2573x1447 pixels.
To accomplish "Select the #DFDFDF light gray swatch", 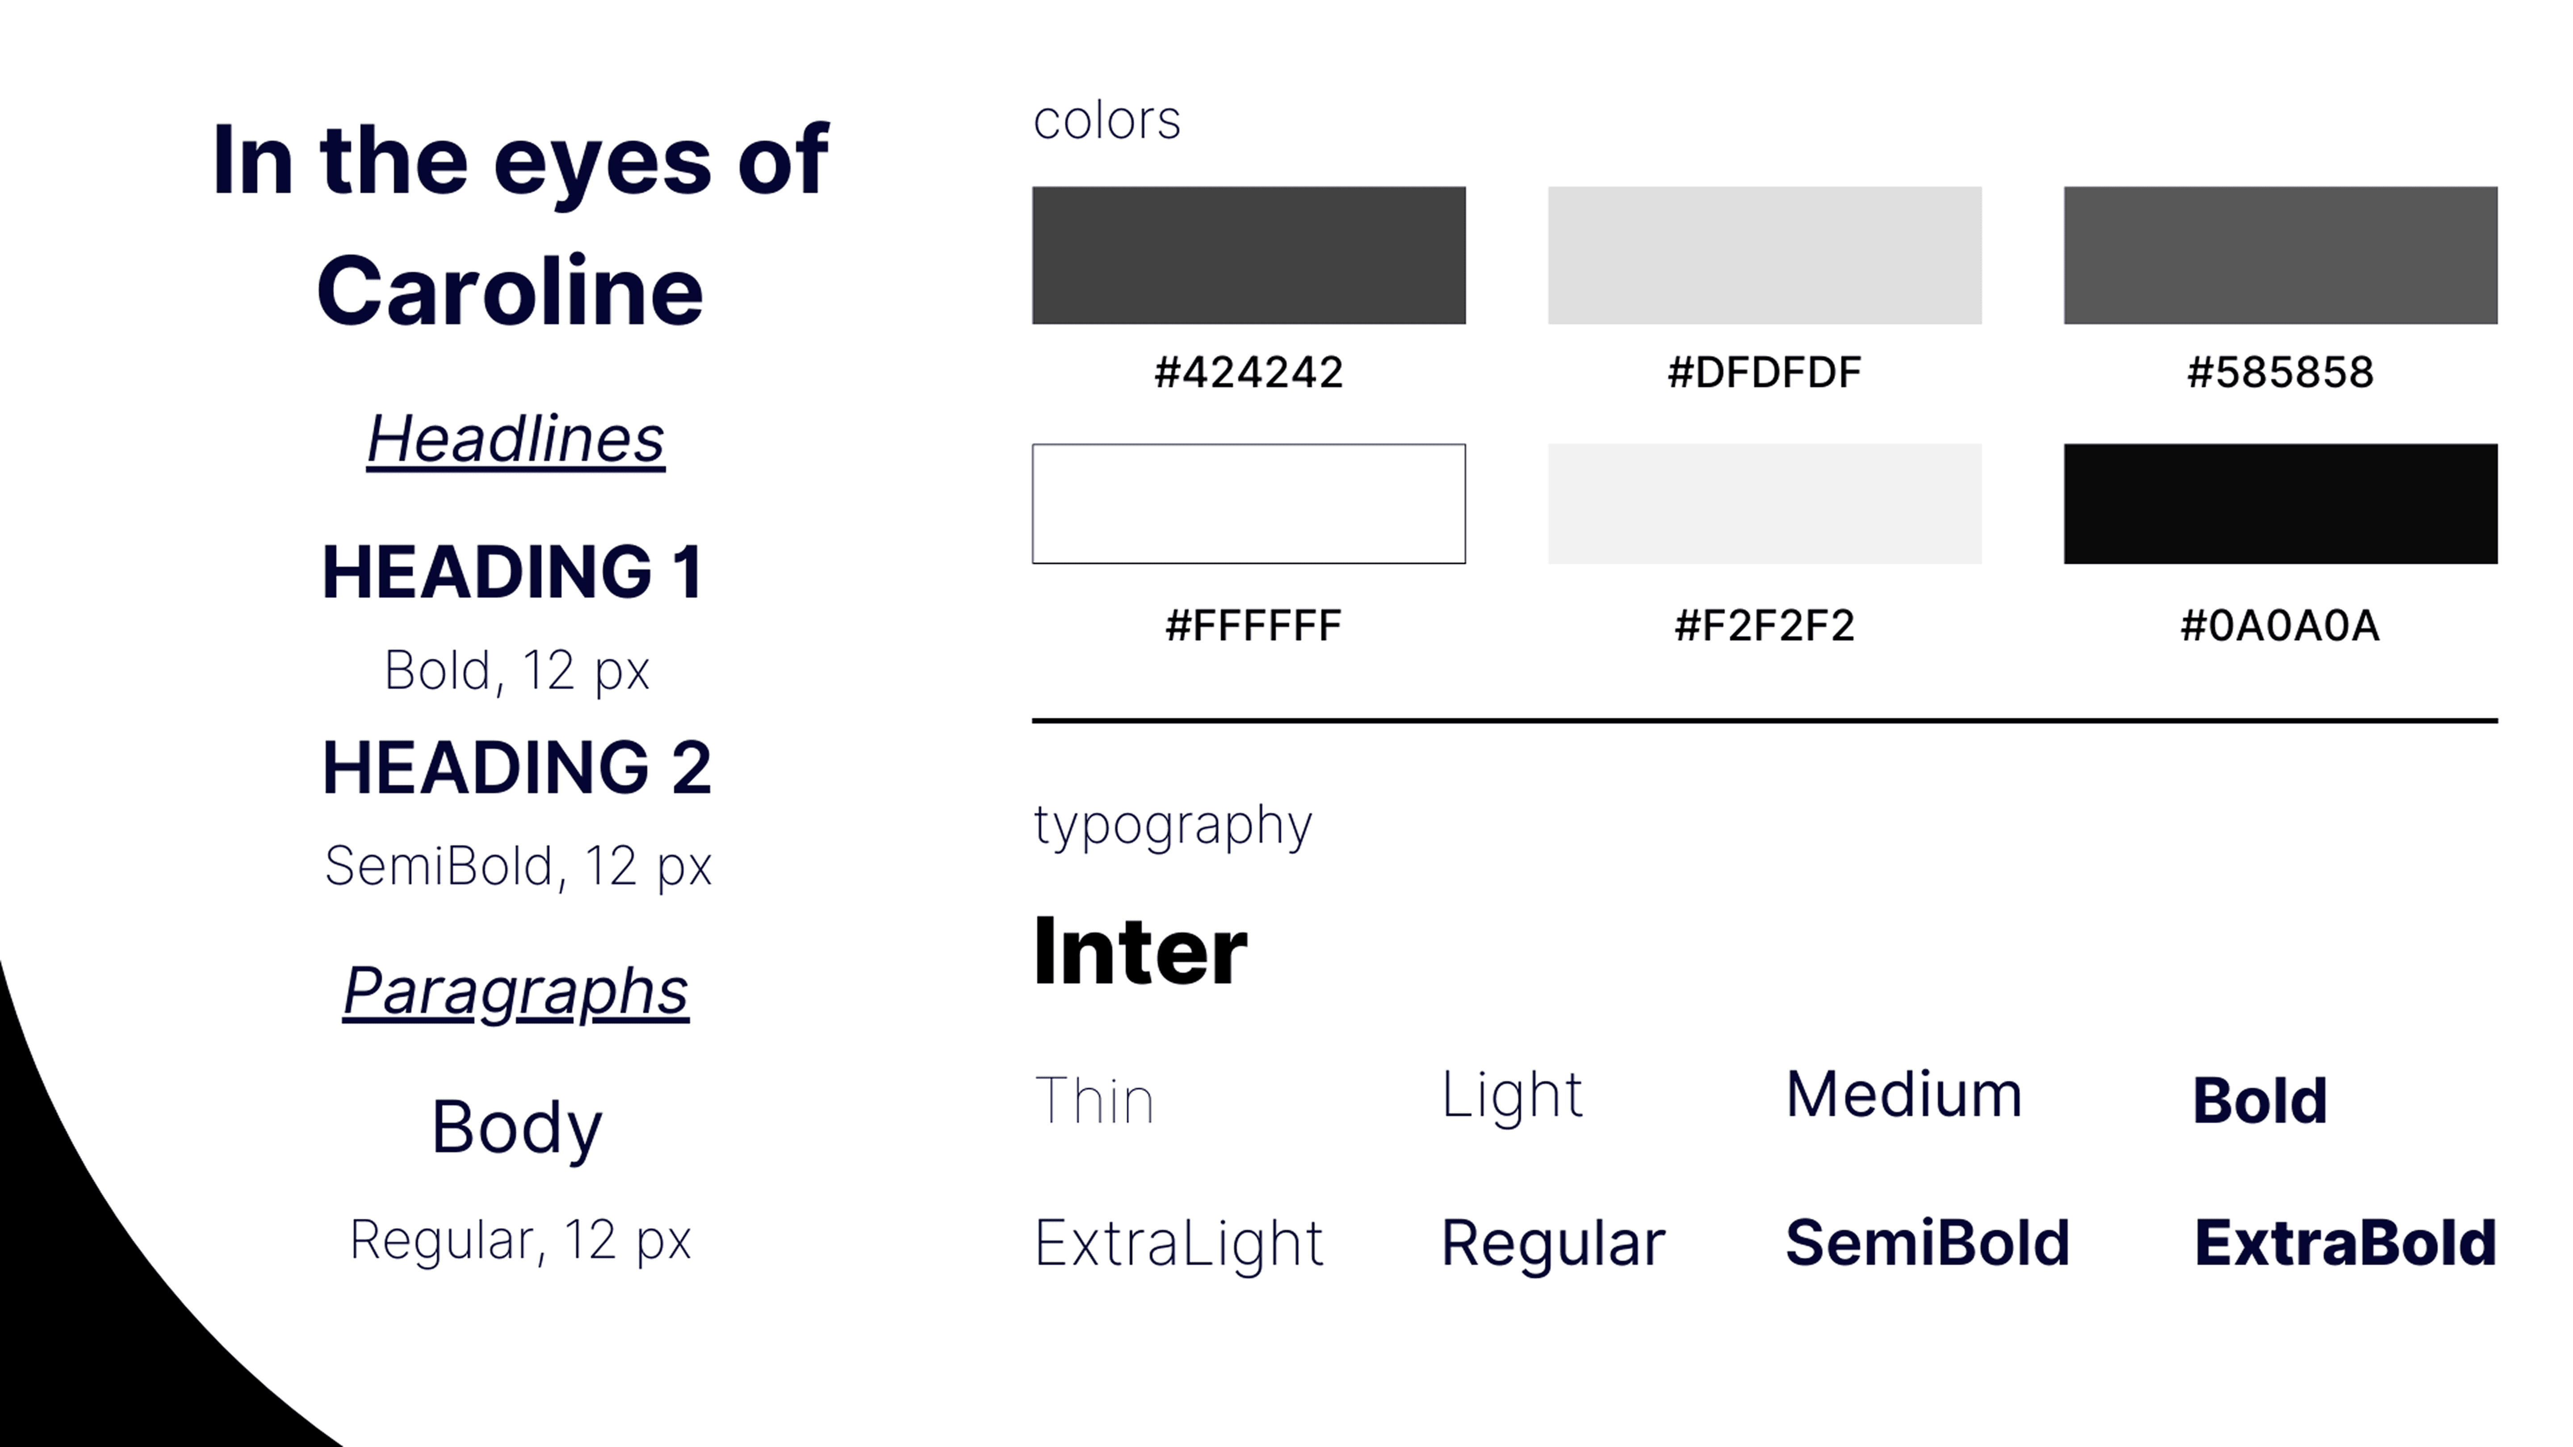I will coord(1765,255).
